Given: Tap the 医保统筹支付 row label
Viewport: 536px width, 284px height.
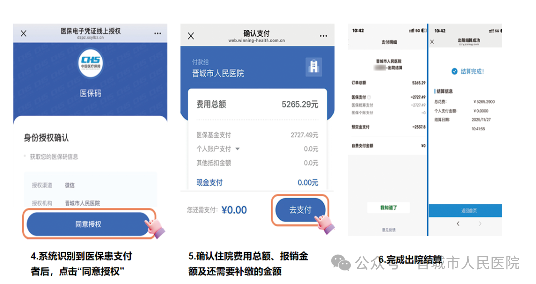Looking at the screenshot, I should pyautogui.click(x=362, y=105).
